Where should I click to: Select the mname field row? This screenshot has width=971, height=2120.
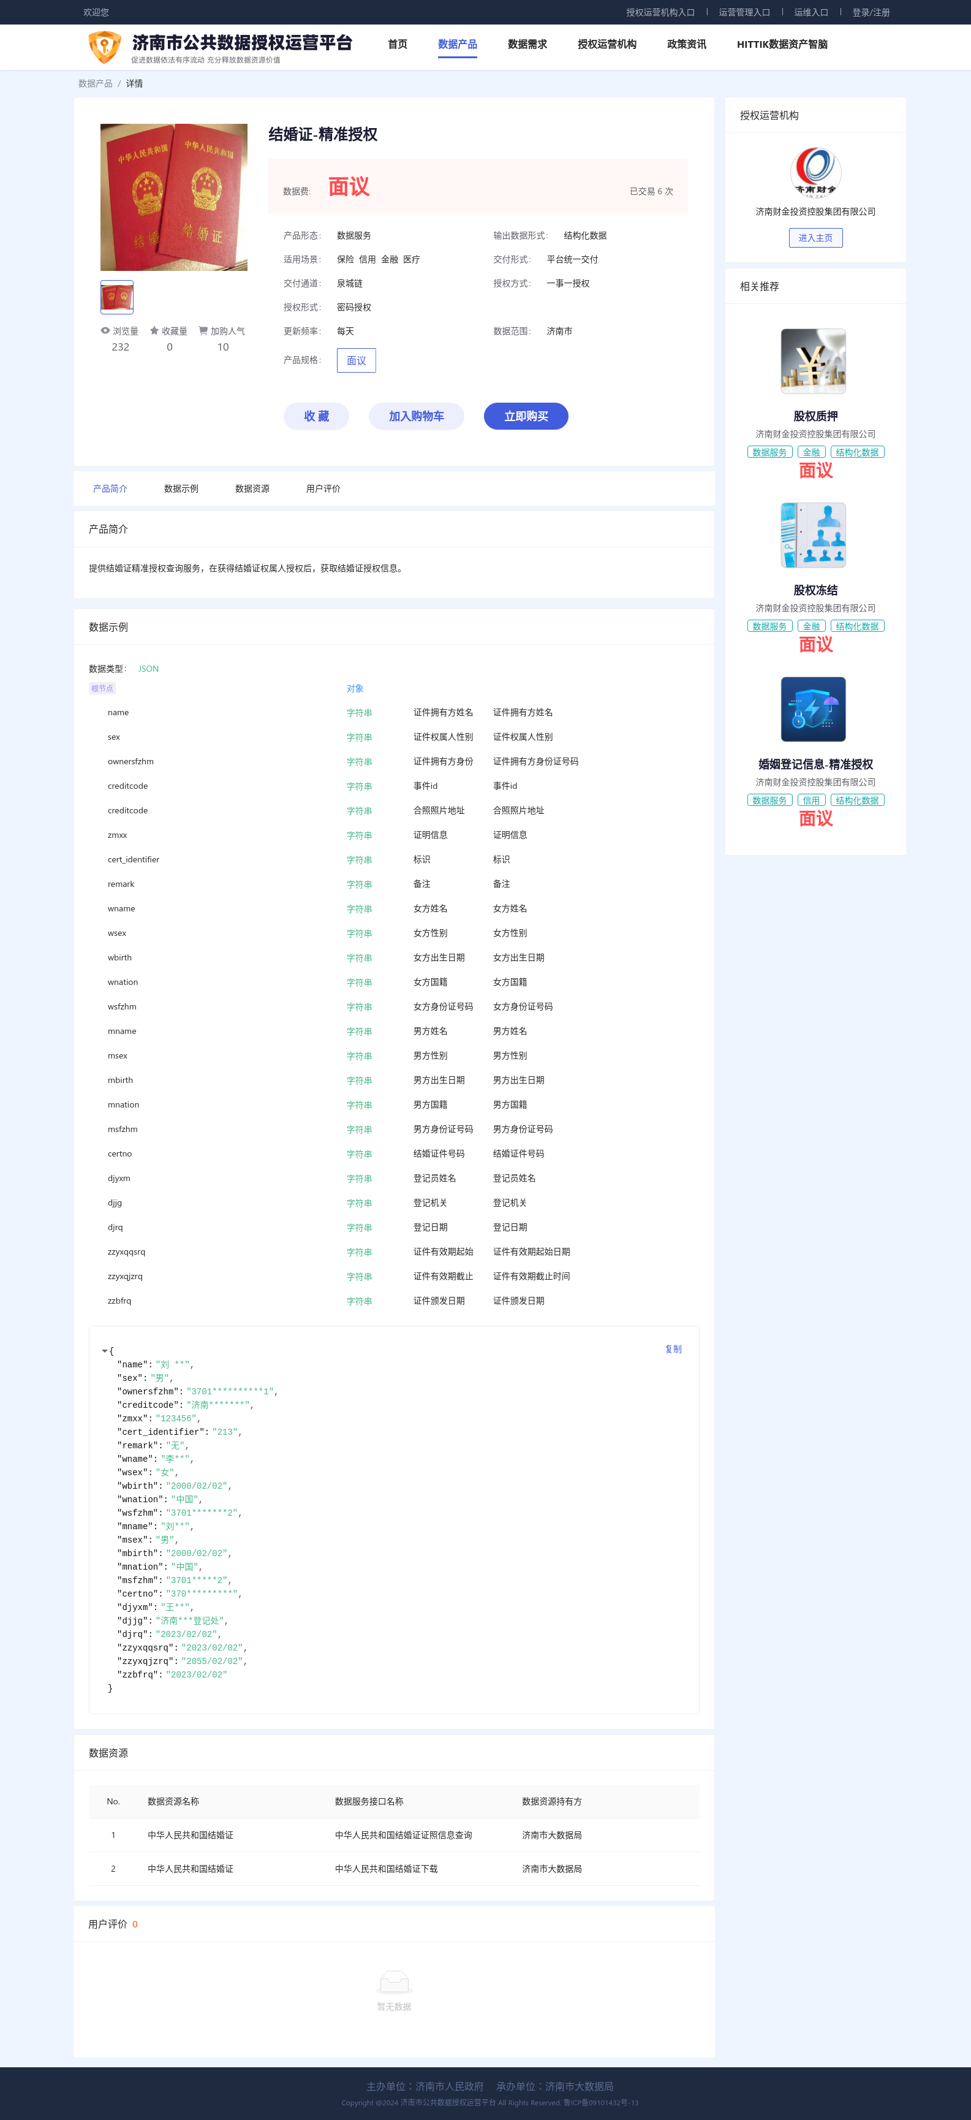[394, 1032]
